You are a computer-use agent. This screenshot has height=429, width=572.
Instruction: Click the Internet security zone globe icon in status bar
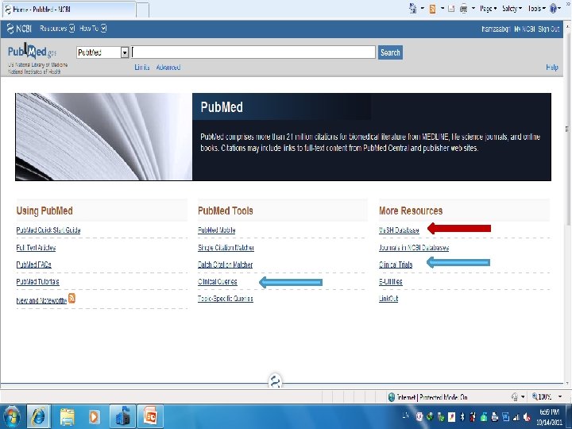pos(392,397)
